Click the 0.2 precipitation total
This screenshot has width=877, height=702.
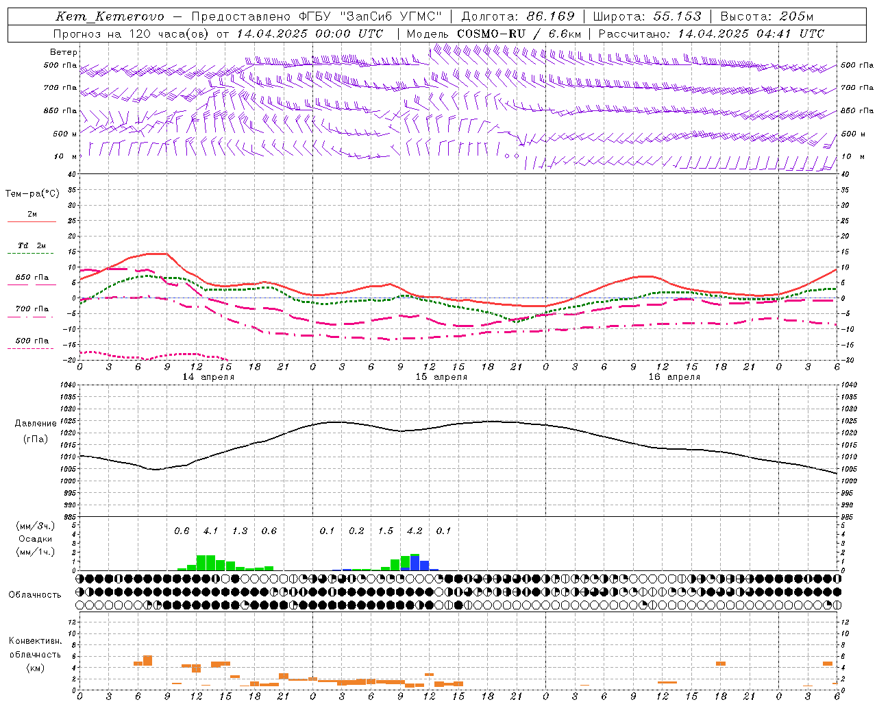coord(356,531)
